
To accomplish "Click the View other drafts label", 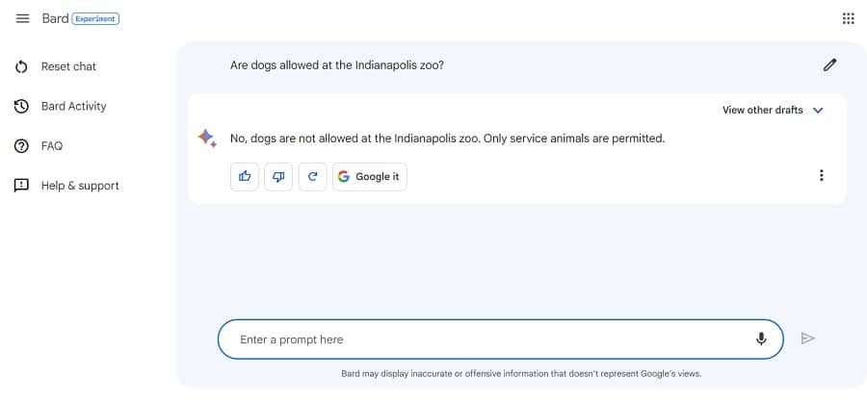I will click(762, 111).
